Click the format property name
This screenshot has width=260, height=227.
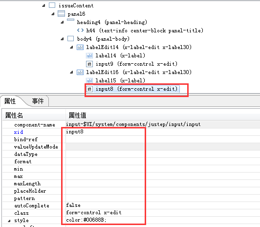point(22,161)
